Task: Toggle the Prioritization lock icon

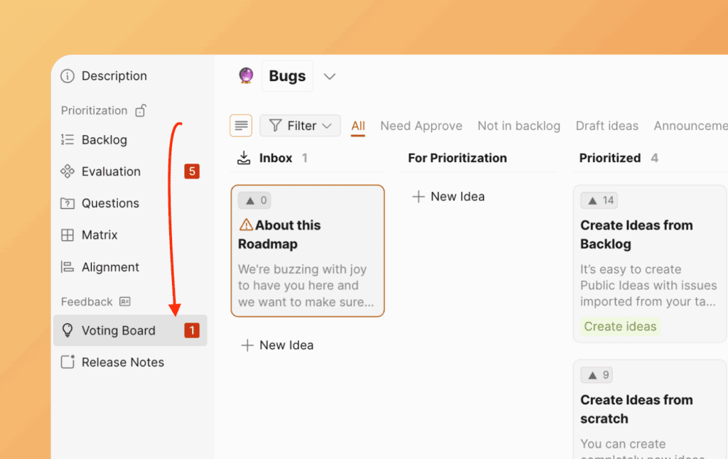Action: pos(141,111)
